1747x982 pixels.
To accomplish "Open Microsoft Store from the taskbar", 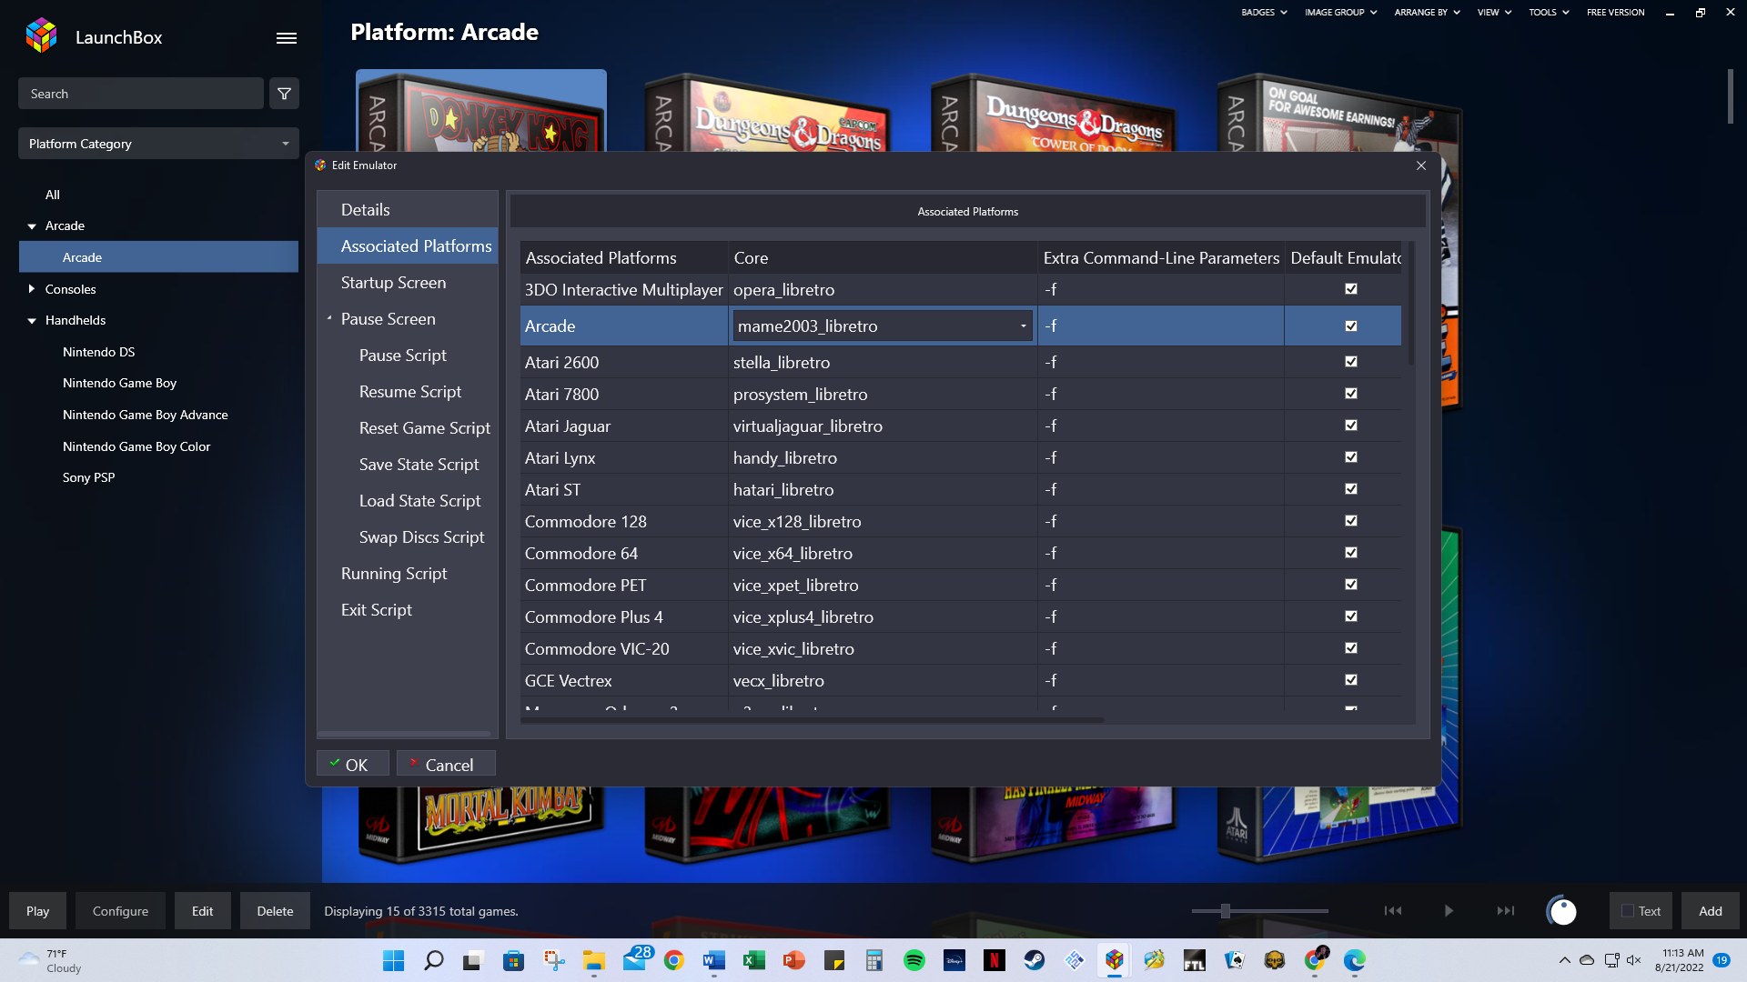I will 513,960.
